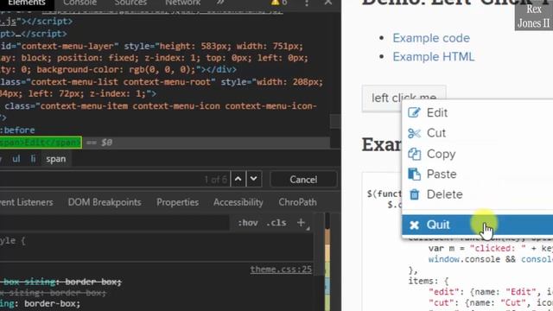Click the Copy icon in context menu
Viewport: 553px width, 311px height.
(x=415, y=154)
